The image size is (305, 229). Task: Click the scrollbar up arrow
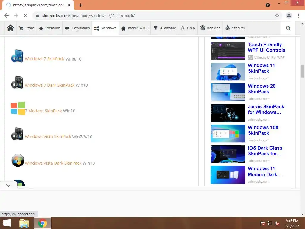(302, 24)
